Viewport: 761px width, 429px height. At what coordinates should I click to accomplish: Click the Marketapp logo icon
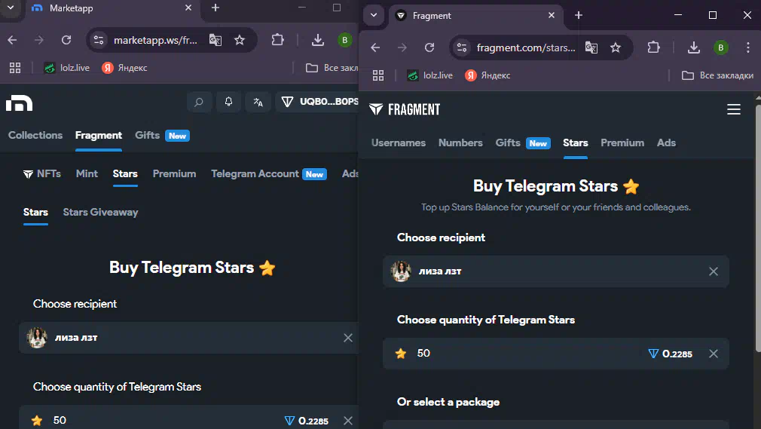19,103
